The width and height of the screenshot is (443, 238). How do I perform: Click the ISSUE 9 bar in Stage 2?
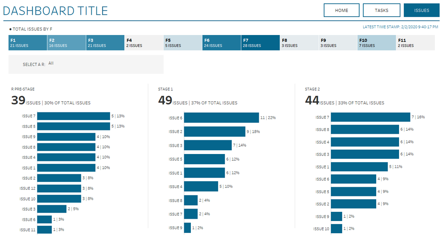[x=337, y=216]
